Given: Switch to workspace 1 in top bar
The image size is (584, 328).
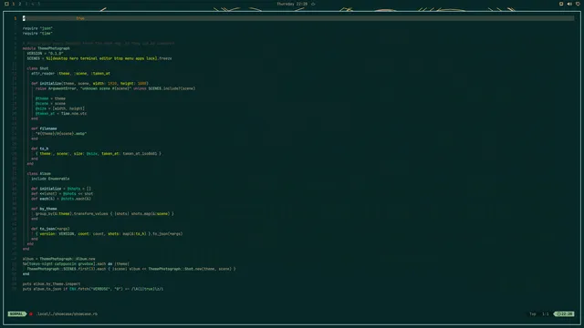Looking at the screenshot, I should [x=14, y=4].
